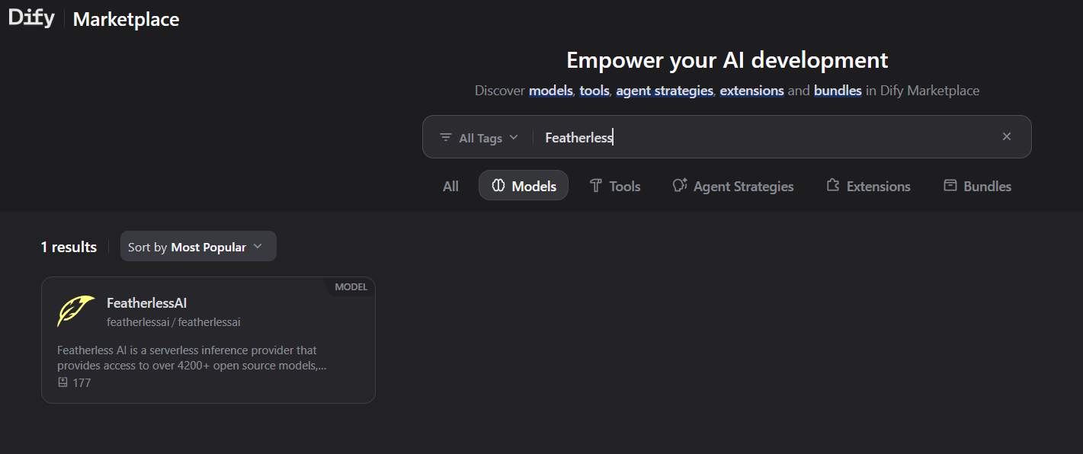Image resolution: width=1083 pixels, height=454 pixels.
Task: Open the Marketplace header title
Action: point(126,19)
